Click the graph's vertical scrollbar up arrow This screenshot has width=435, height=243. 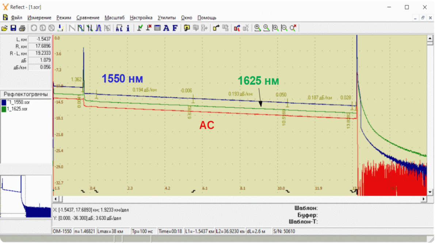430,38
